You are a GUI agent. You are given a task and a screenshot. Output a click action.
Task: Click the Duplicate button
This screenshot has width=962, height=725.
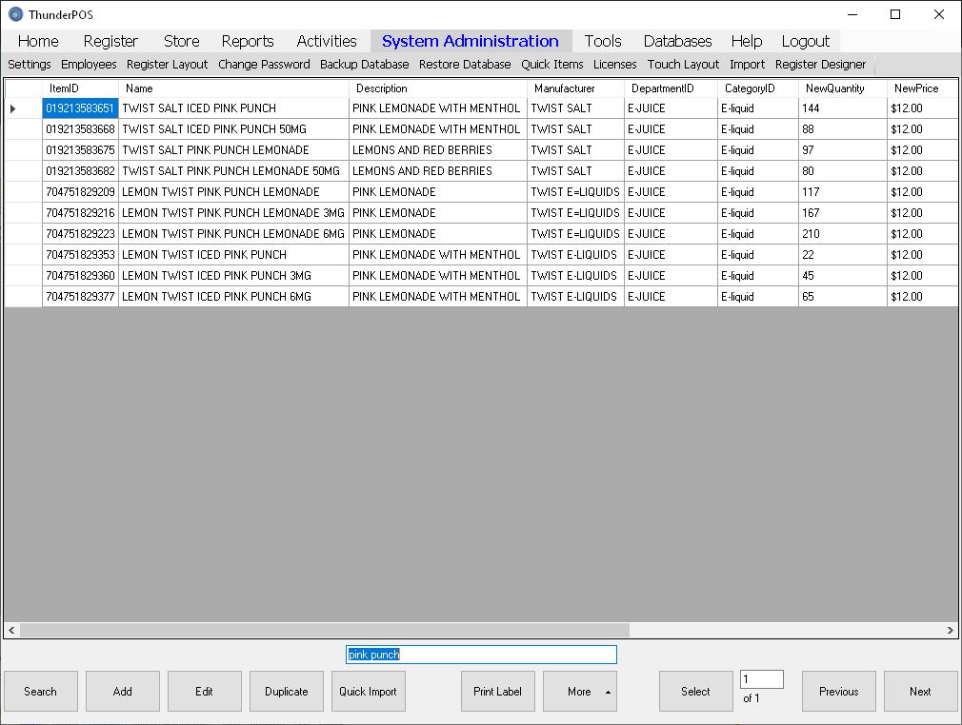(286, 691)
